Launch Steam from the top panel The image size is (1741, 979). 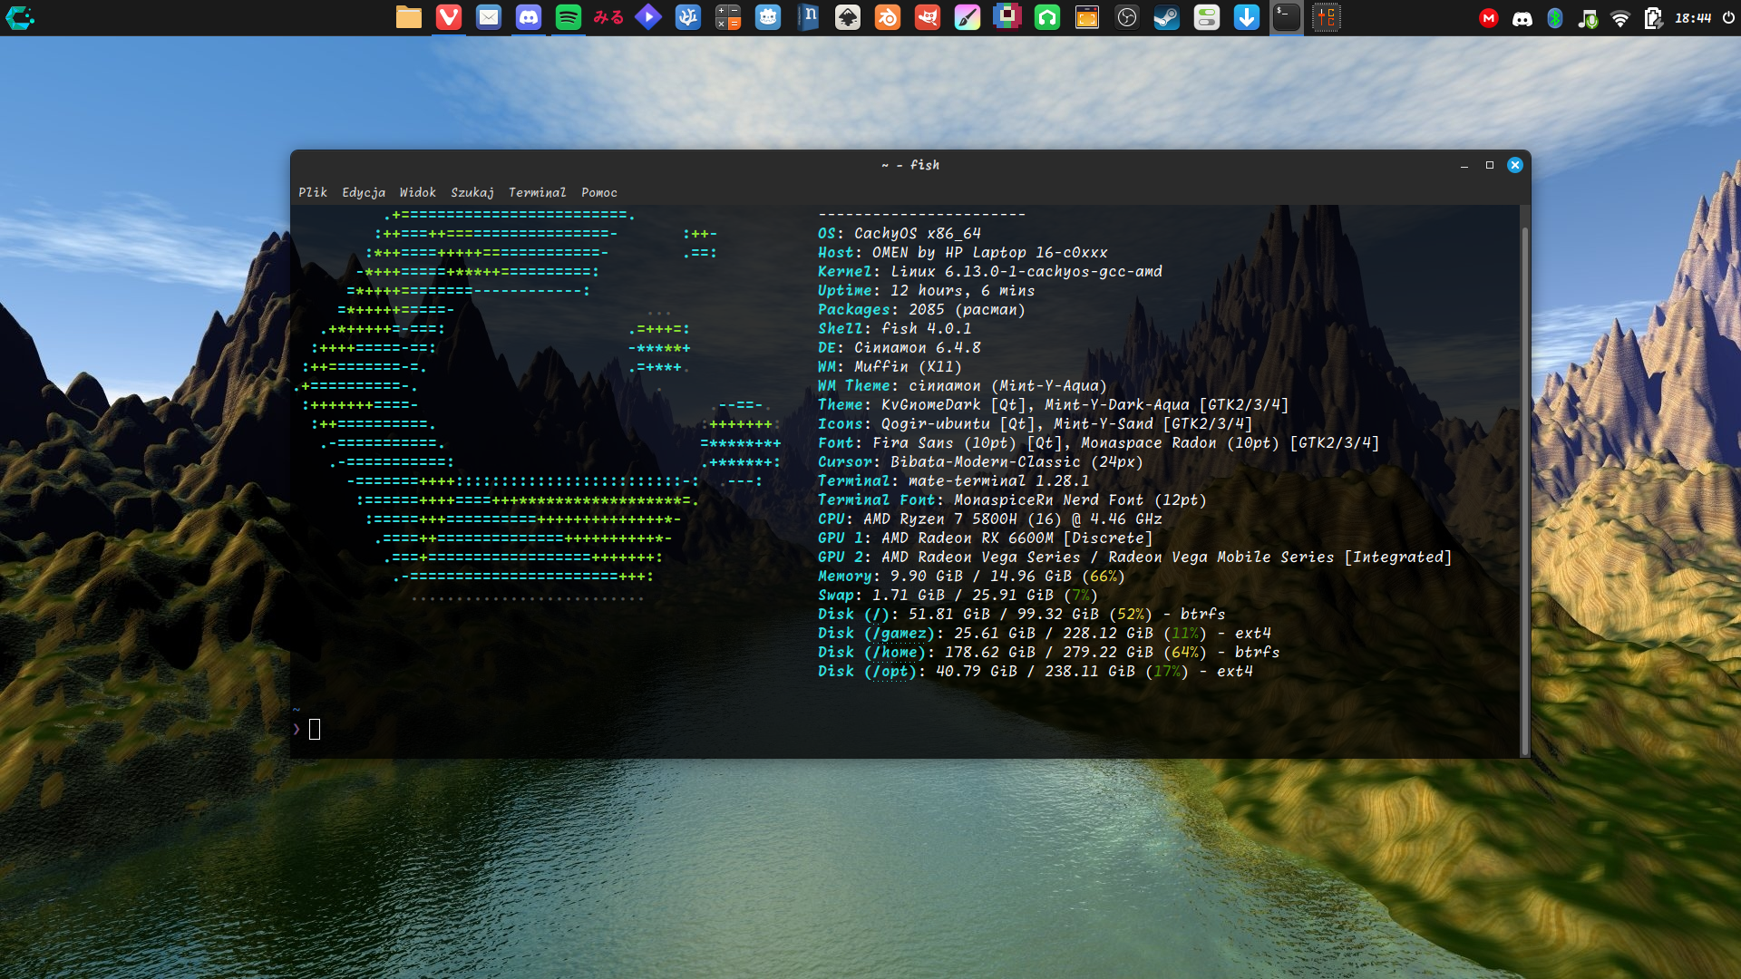[x=1167, y=17]
